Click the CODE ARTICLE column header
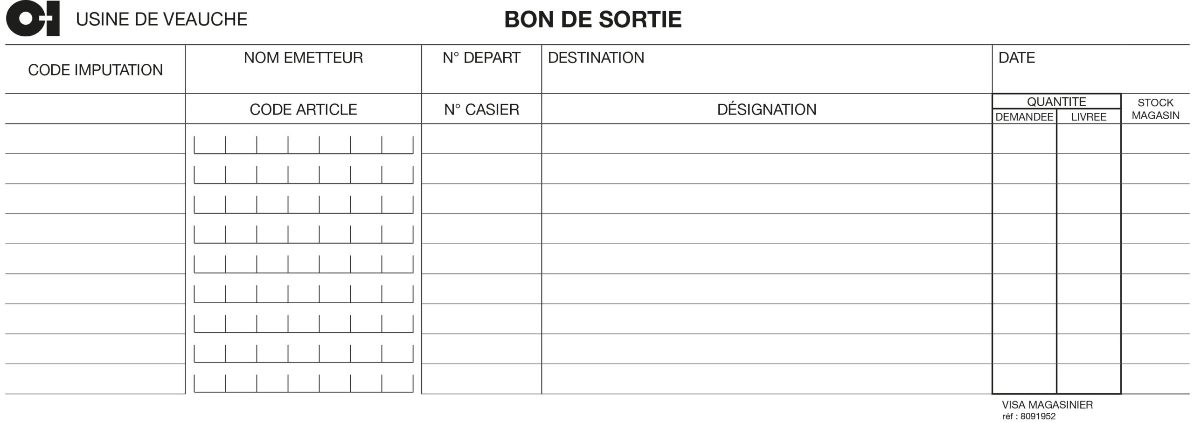Image resolution: width=1194 pixels, height=423 pixels. (304, 109)
